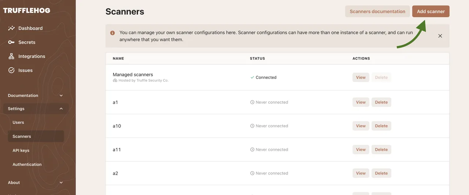Click the green Connected checkmark icon
This screenshot has width=469, height=195.
click(252, 78)
